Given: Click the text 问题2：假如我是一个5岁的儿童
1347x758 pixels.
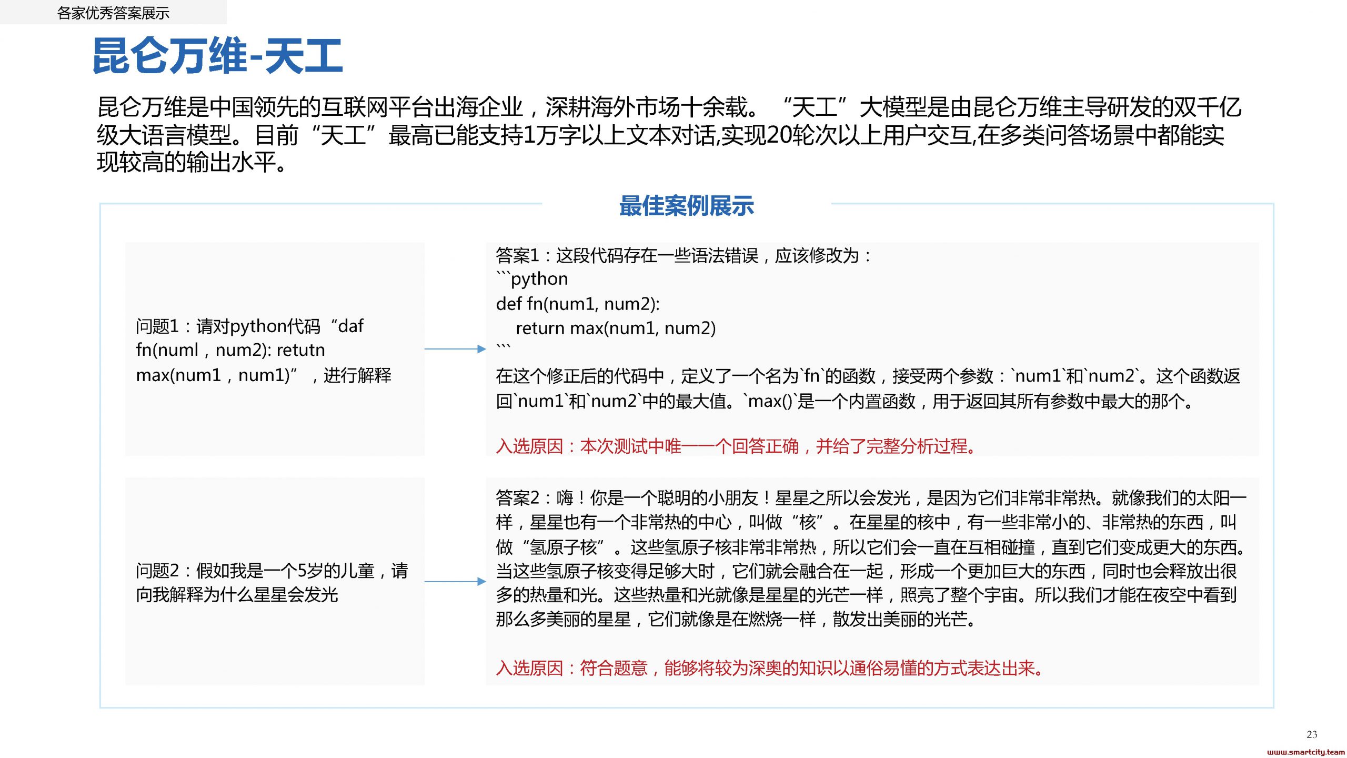Looking at the screenshot, I should pyautogui.click(x=272, y=571).
